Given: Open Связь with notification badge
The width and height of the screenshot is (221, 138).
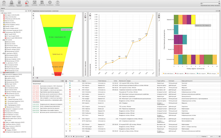Looking at the screenshot, I should point(27,3).
